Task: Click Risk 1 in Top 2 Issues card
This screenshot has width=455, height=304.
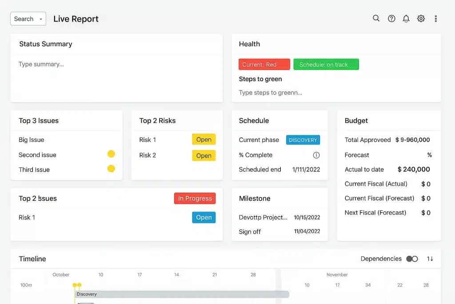Action: [x=27, y=217]
